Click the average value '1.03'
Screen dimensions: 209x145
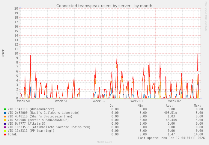pyautogui.click(x=171, y=117)
